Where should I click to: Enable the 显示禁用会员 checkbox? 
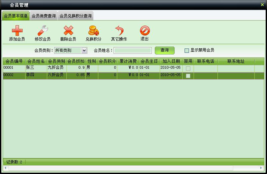click(187, 50)
